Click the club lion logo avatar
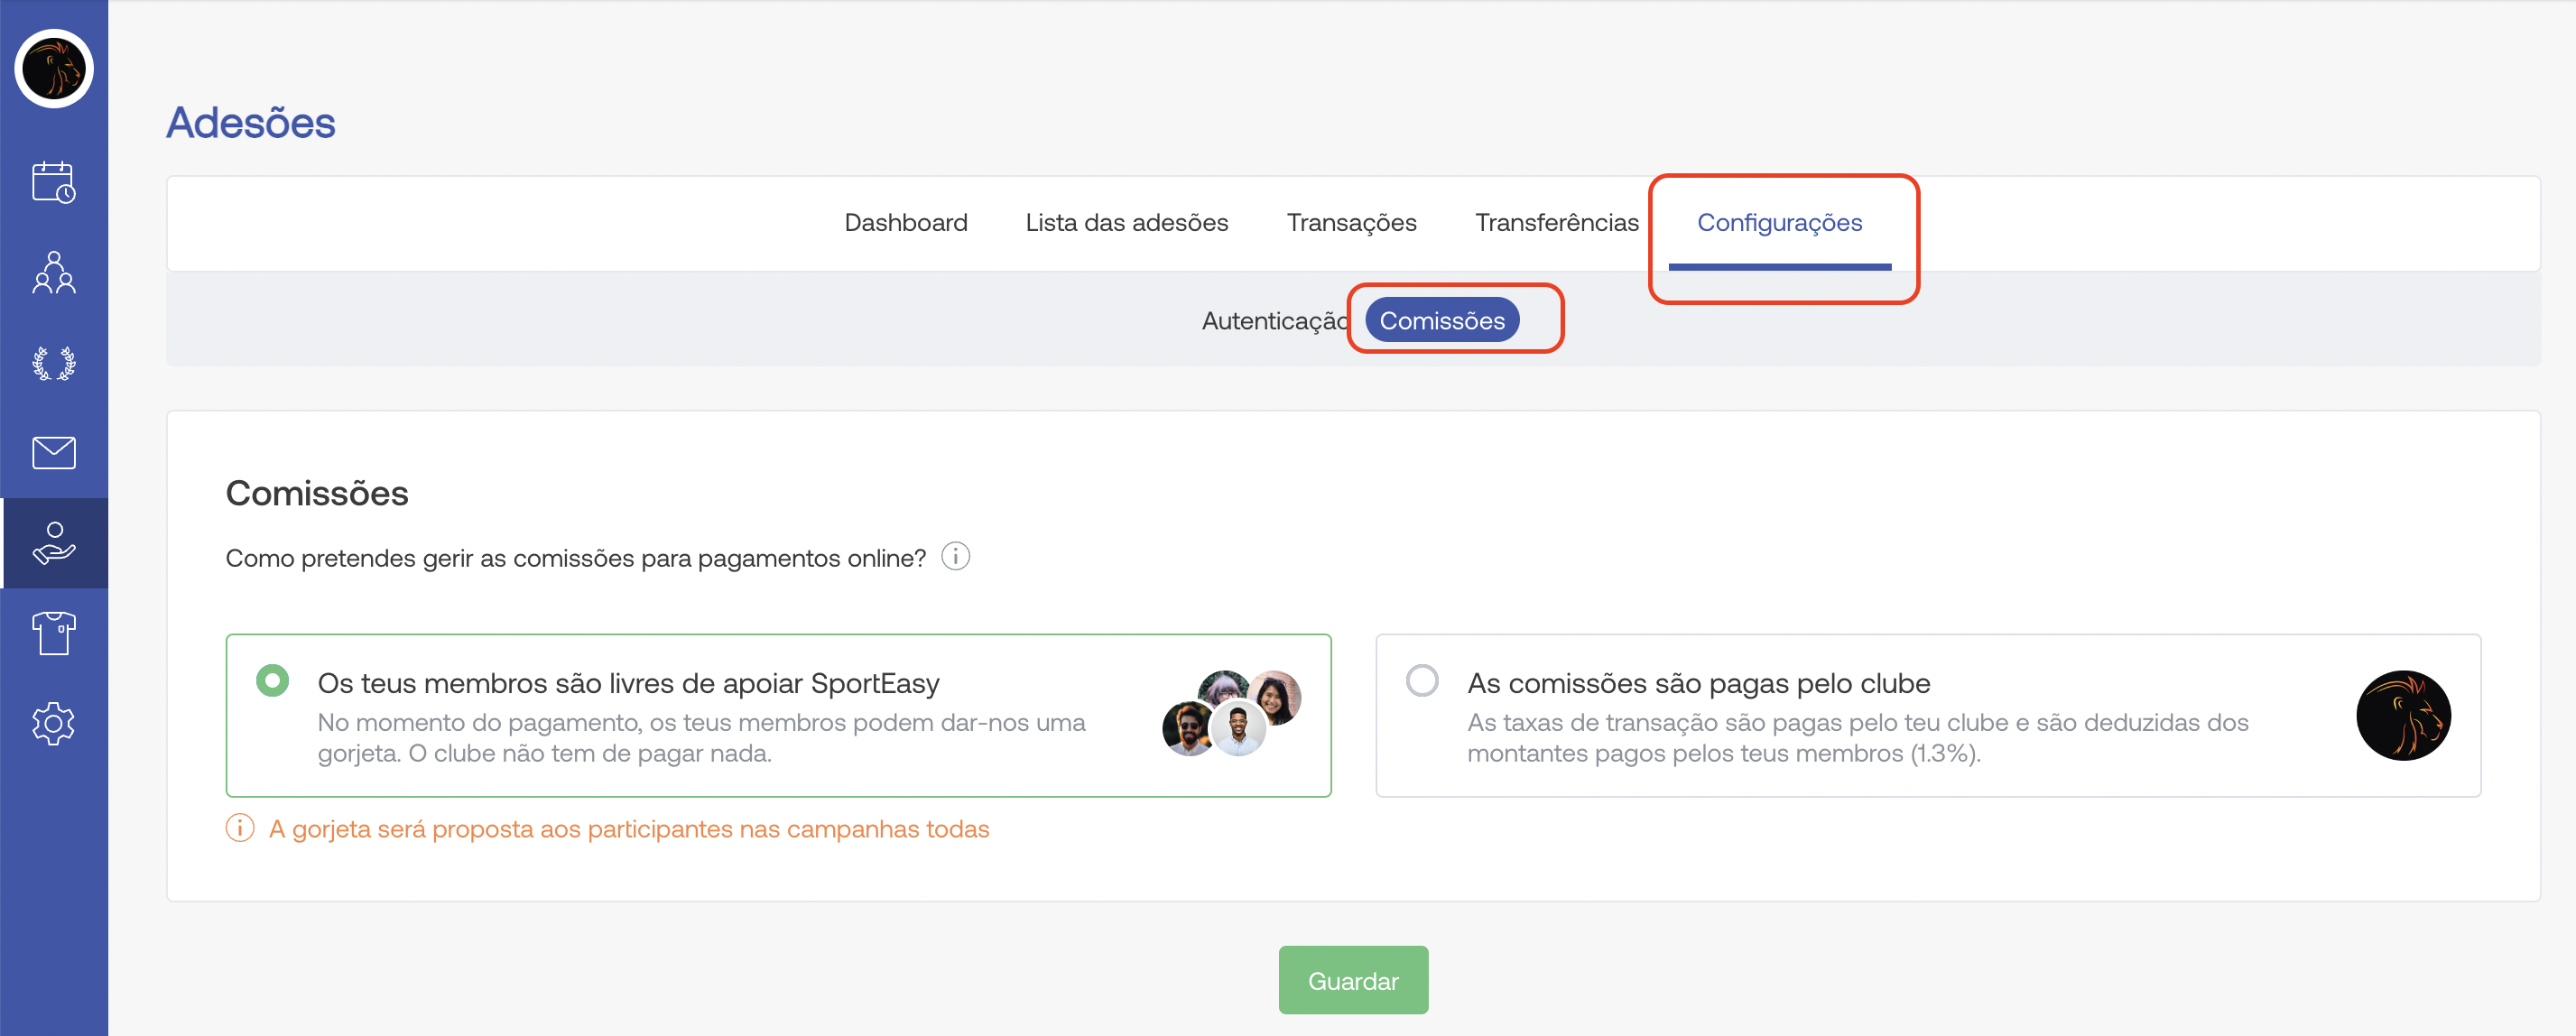Screen dimensions: 2576x1036 tap(54, 69)
